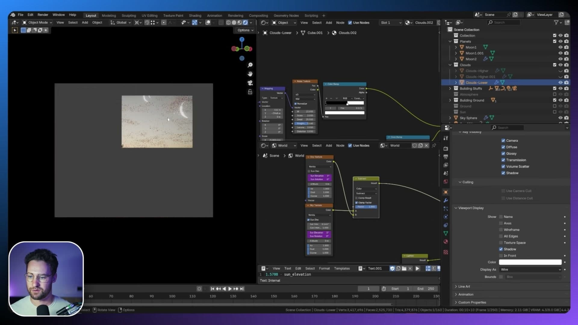The width and height of the screenshot is (578, 325).
Task: Hide Clouds-Lower with its eye icon
Action: [560, 82]
